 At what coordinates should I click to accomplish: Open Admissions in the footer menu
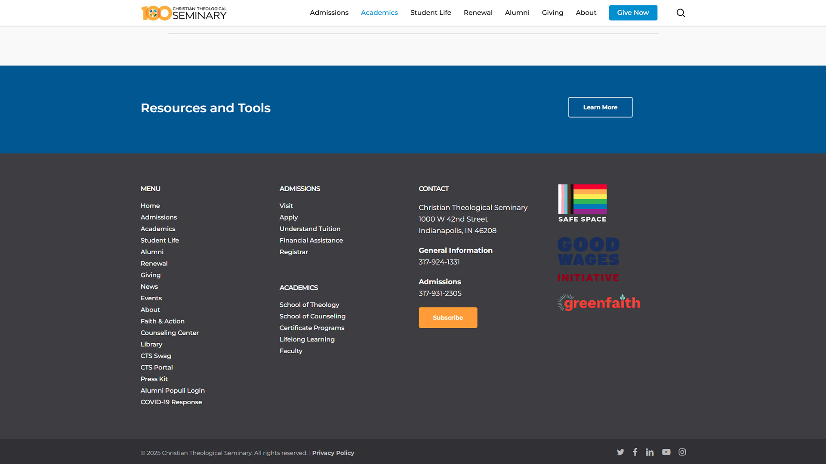(x=159, y=217)
